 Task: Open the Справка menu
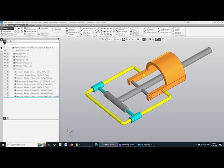(x=103, y=22)
